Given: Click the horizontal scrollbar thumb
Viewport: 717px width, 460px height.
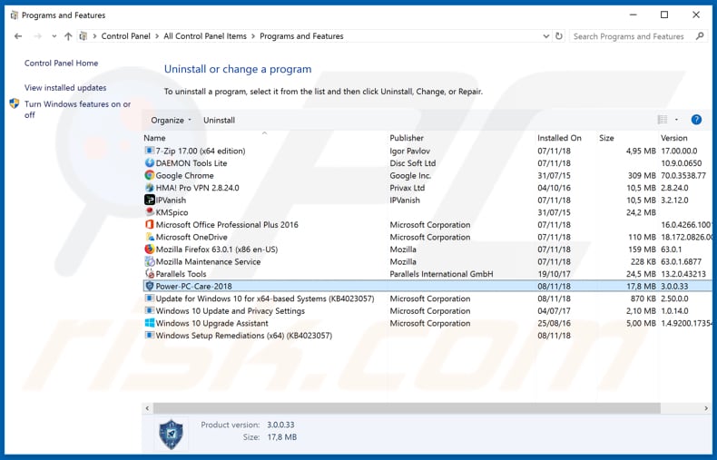Looking at the screenshot, I should click(x=407, y=408).
